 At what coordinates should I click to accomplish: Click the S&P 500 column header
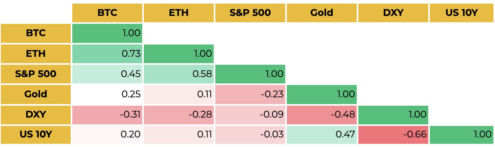pyautogui.click(x=250, y=13)
